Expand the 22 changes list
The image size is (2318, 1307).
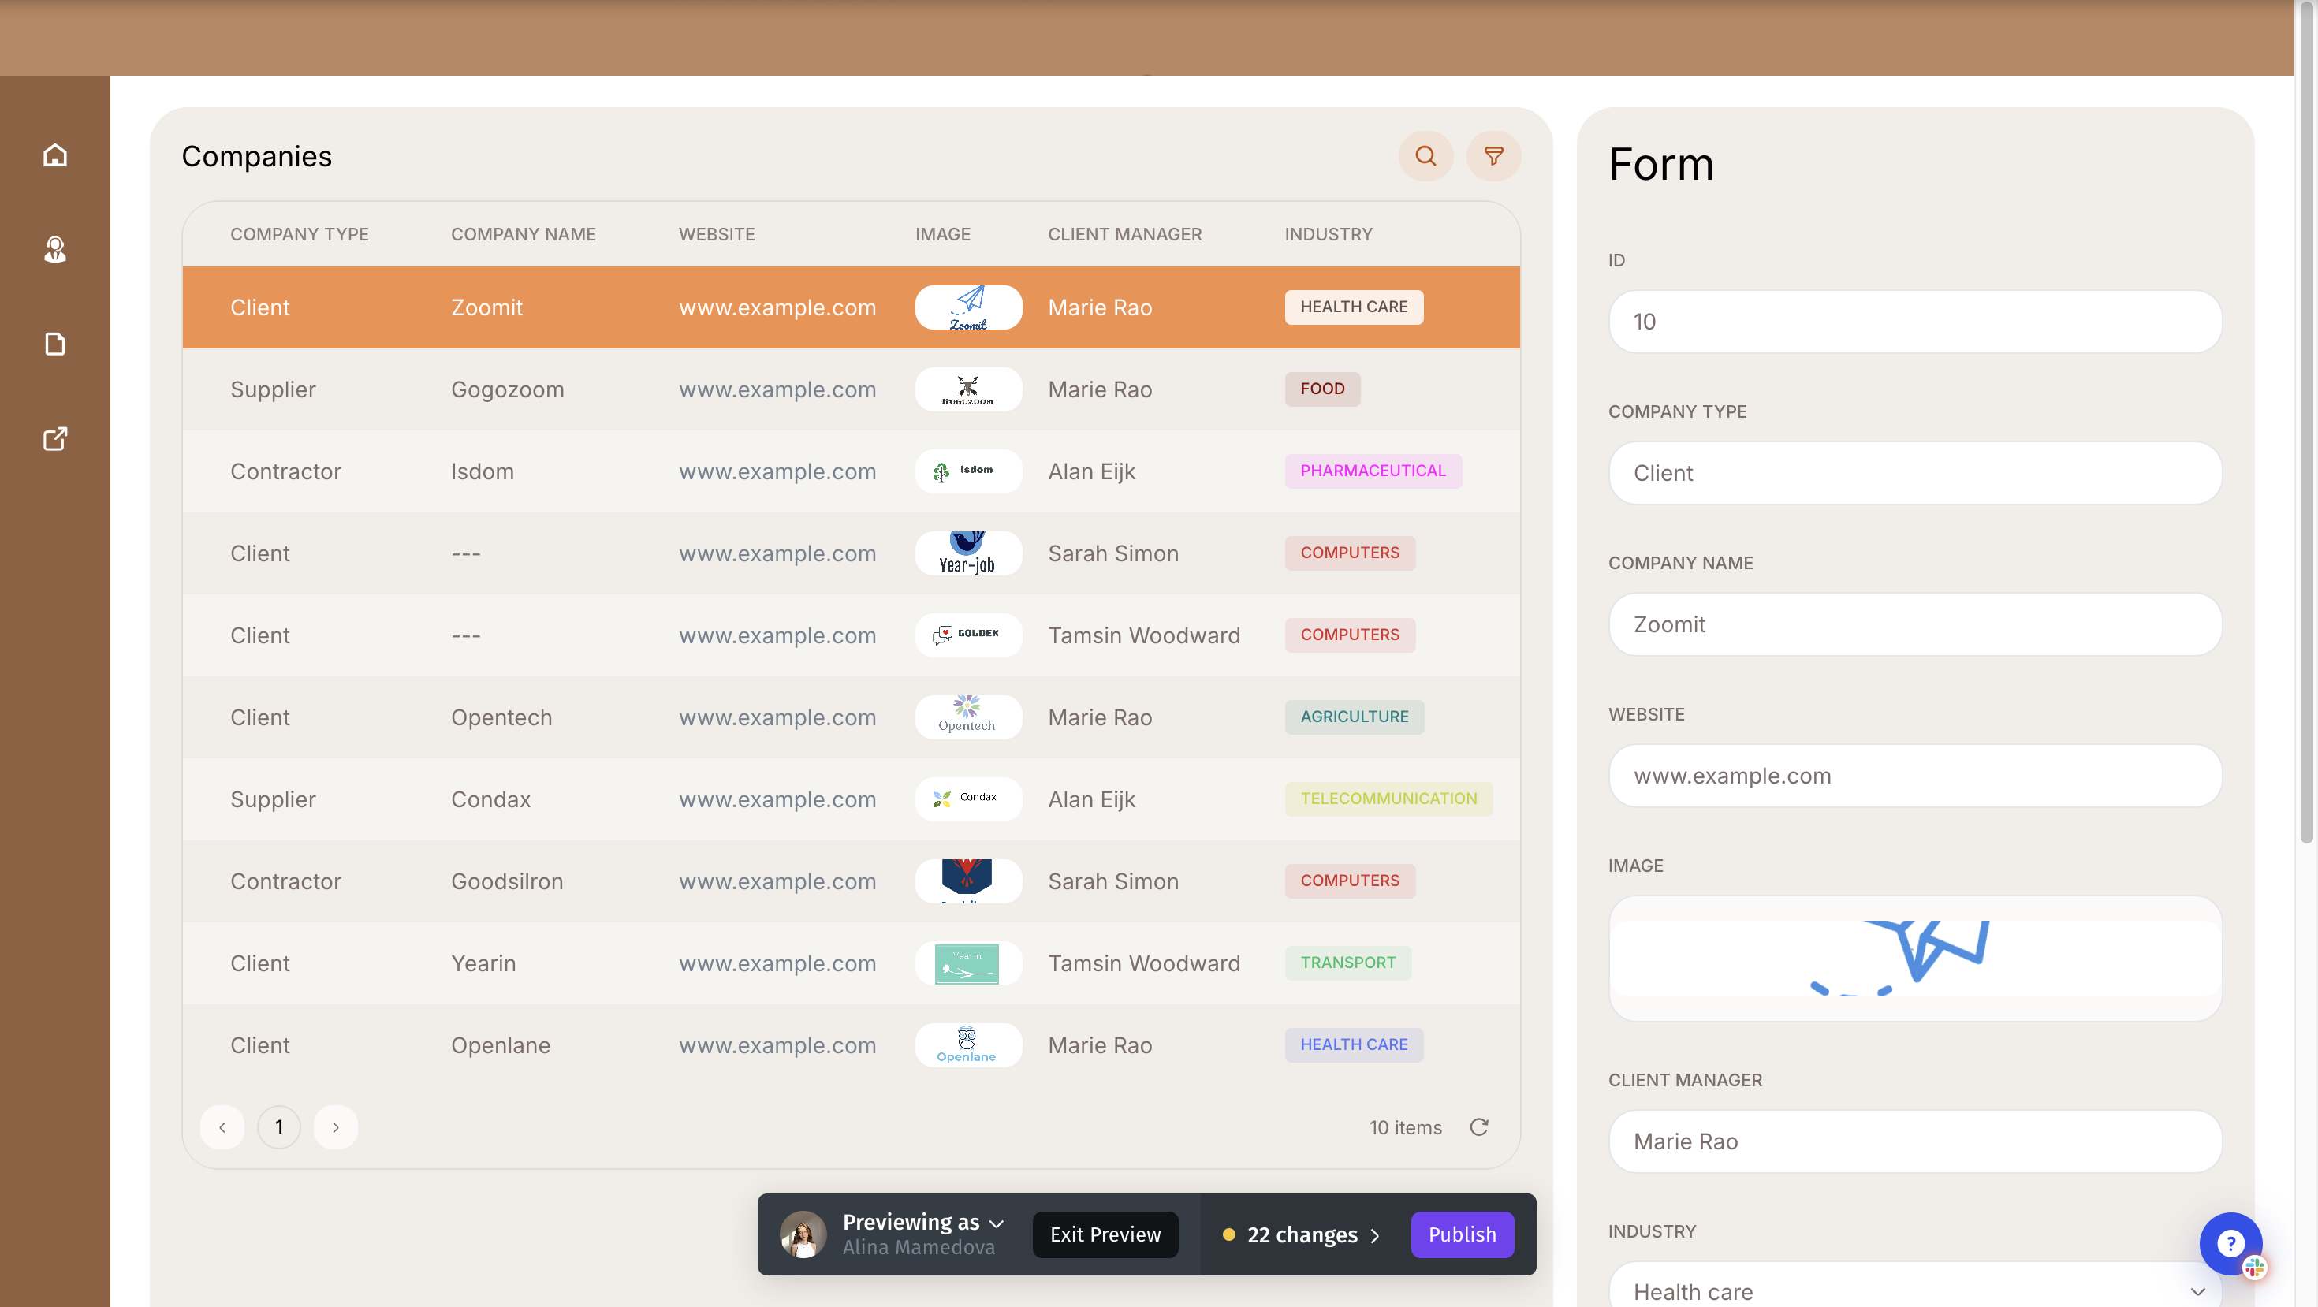pos(1301,1235)
